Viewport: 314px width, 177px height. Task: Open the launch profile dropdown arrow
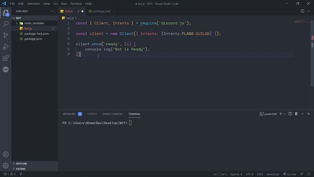click(285, 114)
